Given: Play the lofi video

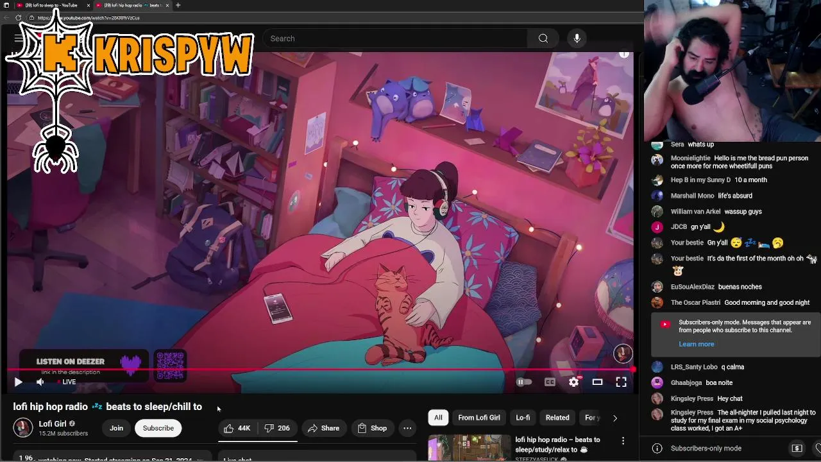Looking at the screenshot, I should click(18, 382).
